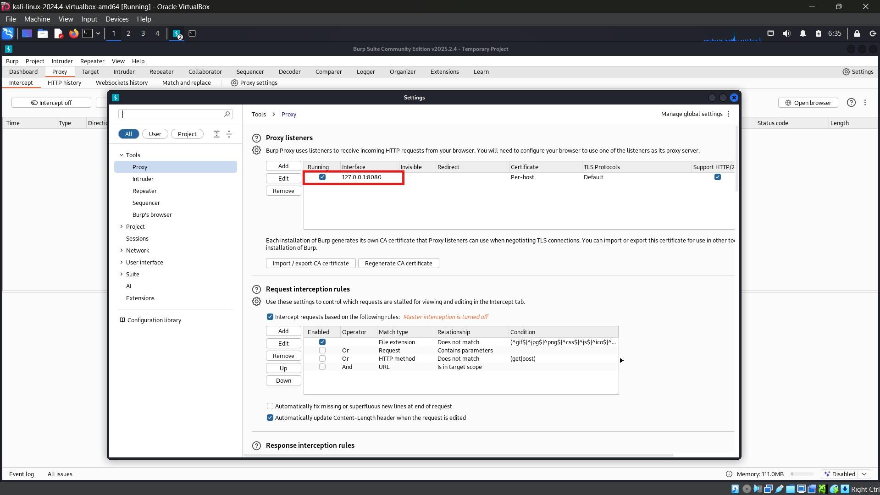Click the Regenerate CA certificate button
Screen dimensions: 880x495
pyautogui.click(x=398, y=263)
